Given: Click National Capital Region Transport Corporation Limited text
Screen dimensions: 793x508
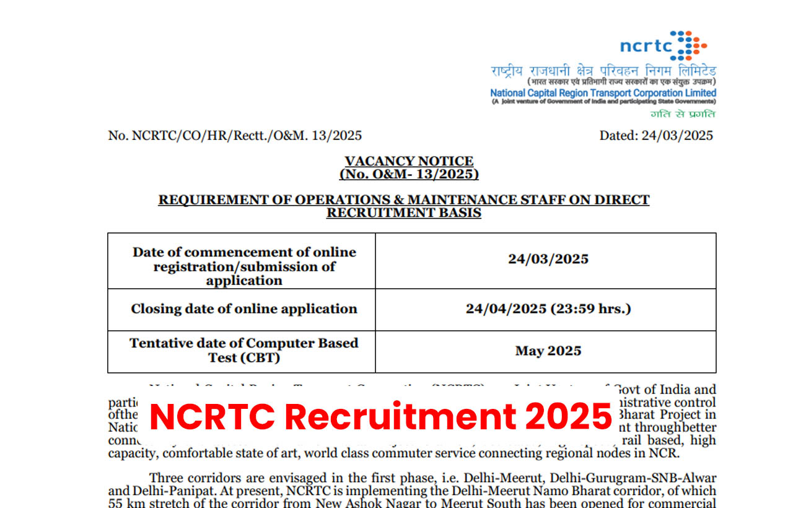Looking at the screenshot, I should [x=603, y=93].
